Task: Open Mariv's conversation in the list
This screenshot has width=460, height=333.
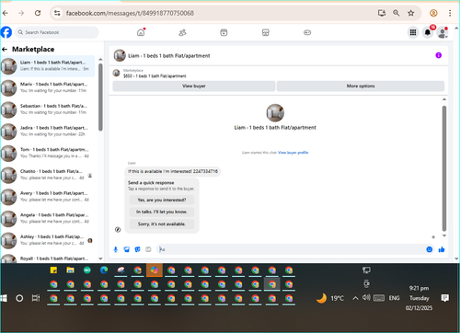Action: coord(48,87)
